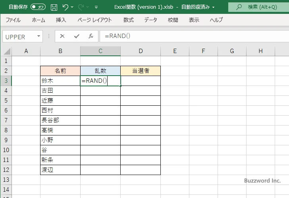Switch to the 挿入 tab
Image resolution: width=289 pixels, height=198 pixels.
61,20
